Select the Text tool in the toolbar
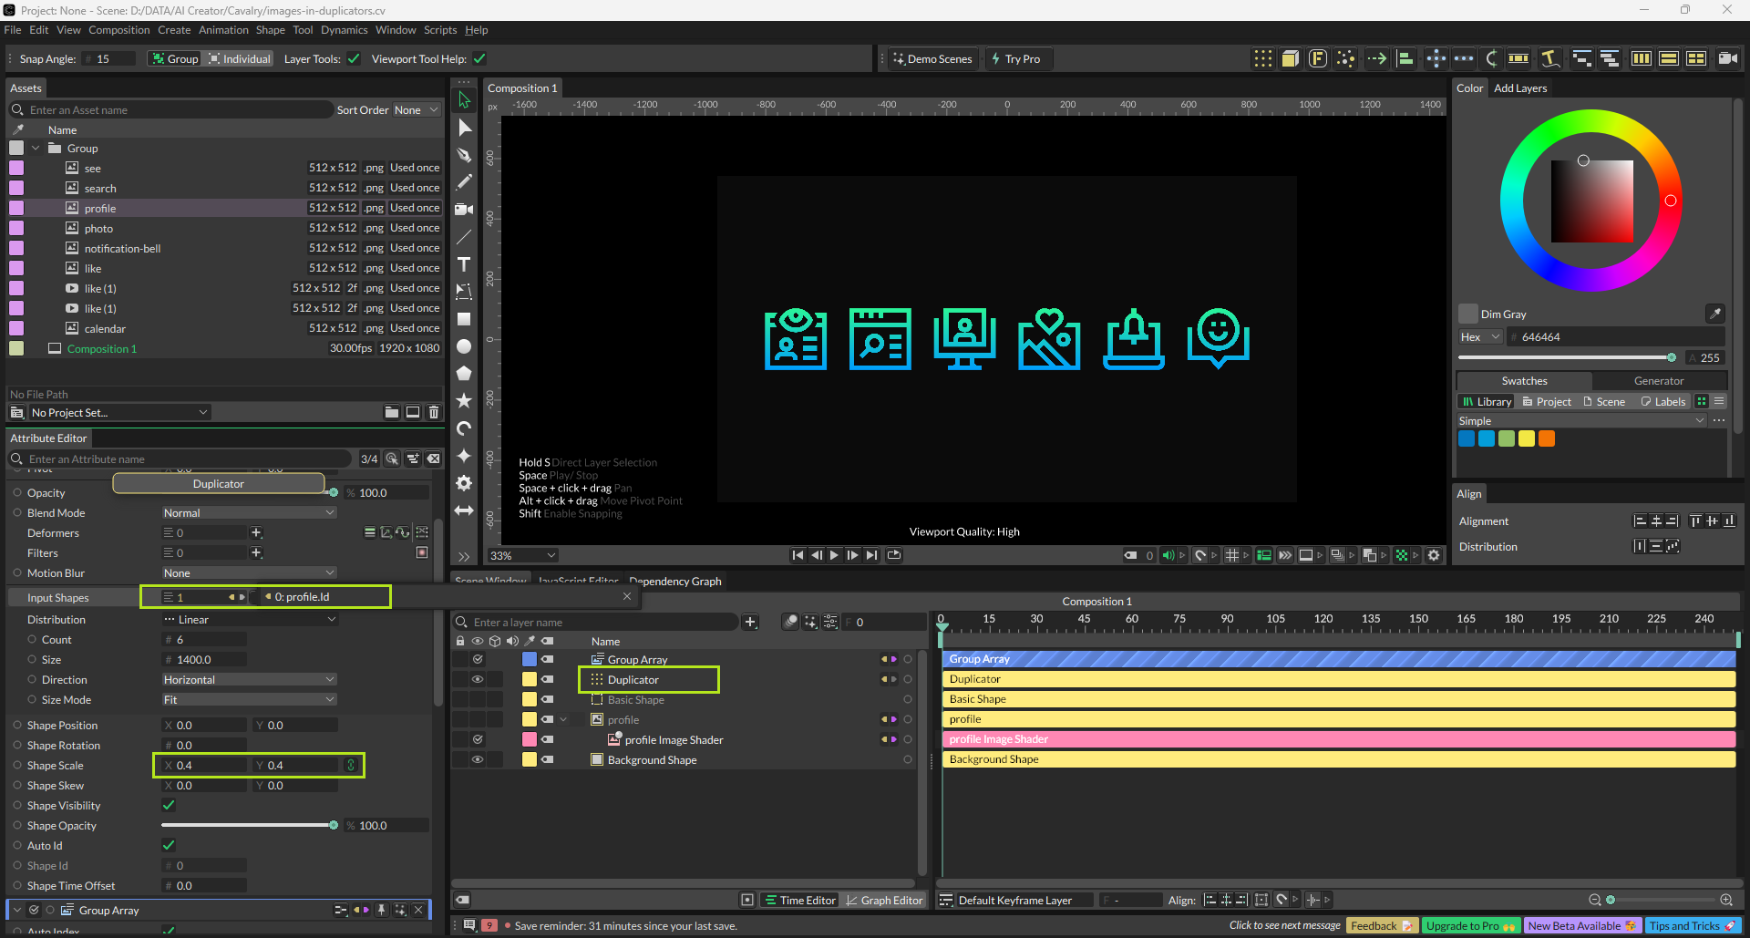The width and height of the screenshot is (1750, 938). coord(464,264)
